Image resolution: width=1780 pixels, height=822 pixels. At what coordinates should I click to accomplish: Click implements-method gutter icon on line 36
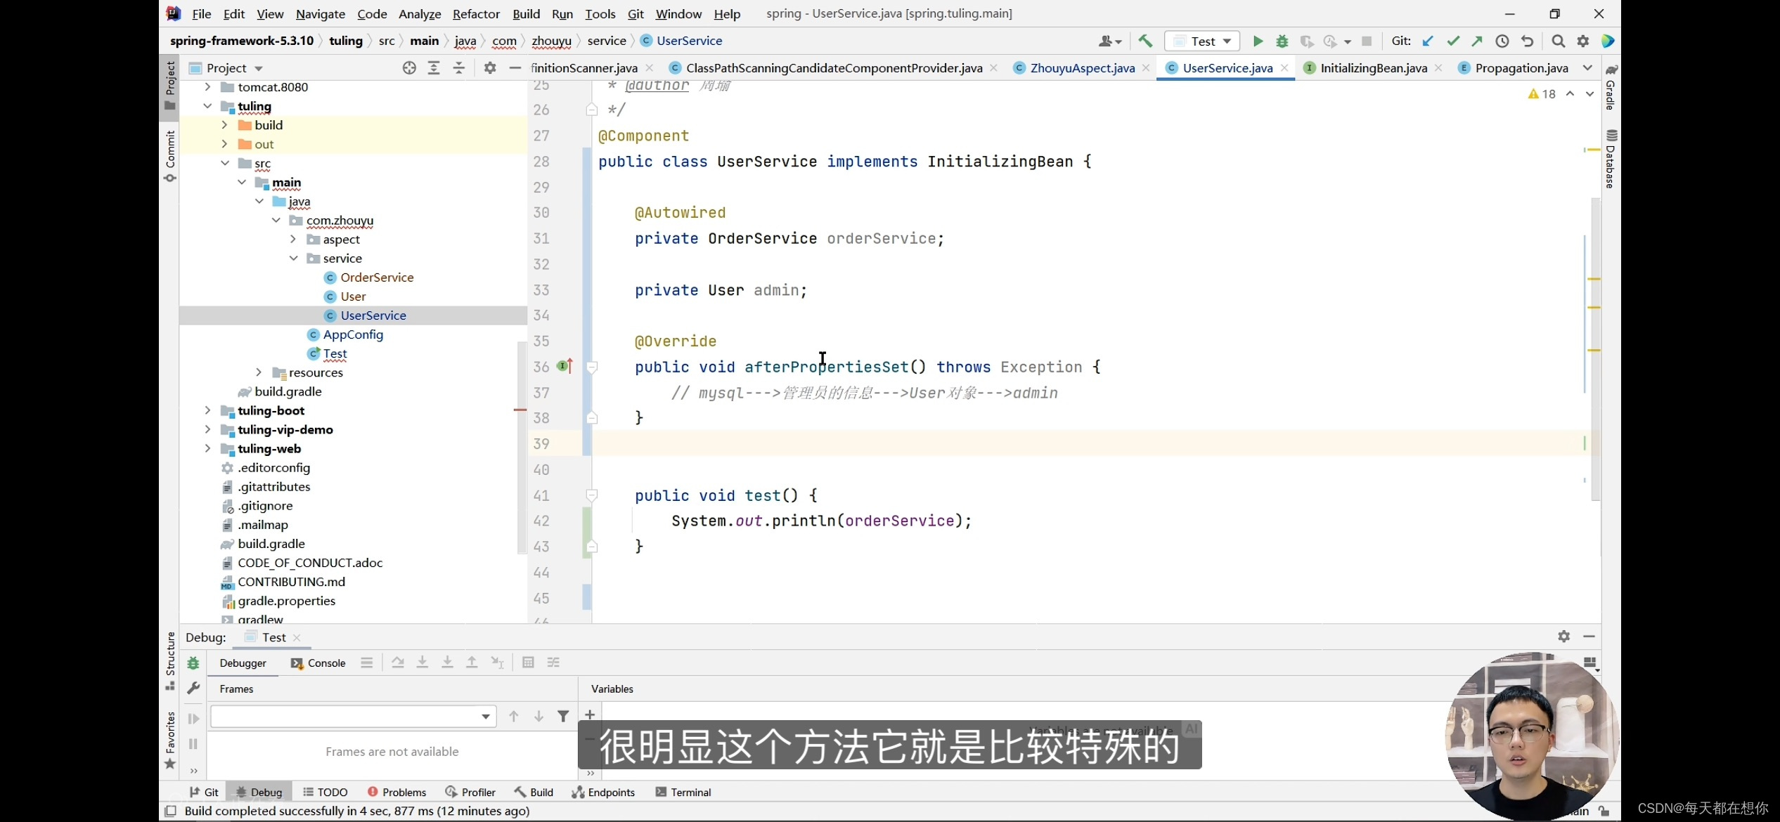pyautogui.click(x=565, y=366)
